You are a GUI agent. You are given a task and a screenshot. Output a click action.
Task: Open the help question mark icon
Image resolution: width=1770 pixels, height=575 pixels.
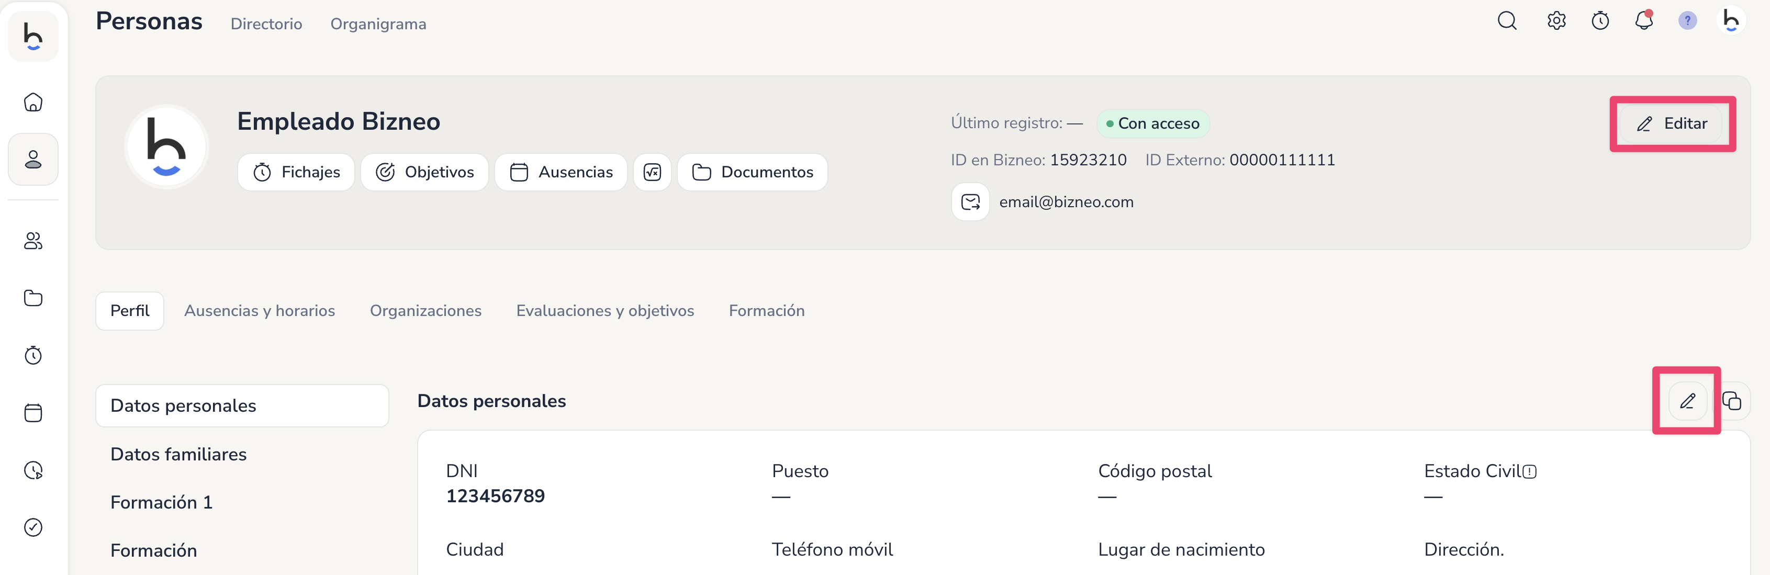[x=1687, y=20]
